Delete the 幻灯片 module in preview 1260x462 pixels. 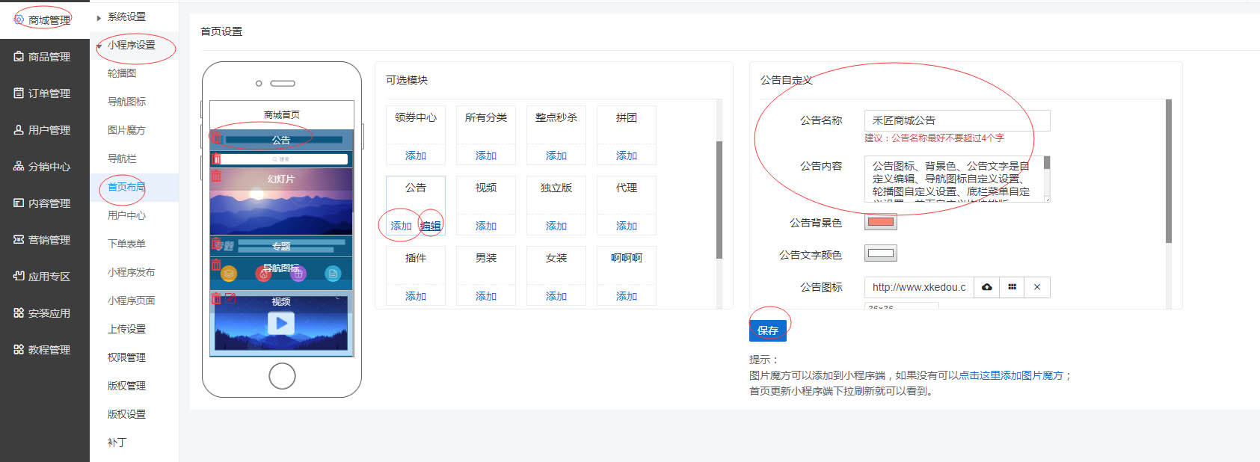(x=216, y=176)
